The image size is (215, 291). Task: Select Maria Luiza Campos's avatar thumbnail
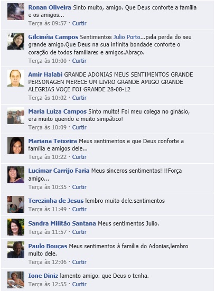coord(16,116)
